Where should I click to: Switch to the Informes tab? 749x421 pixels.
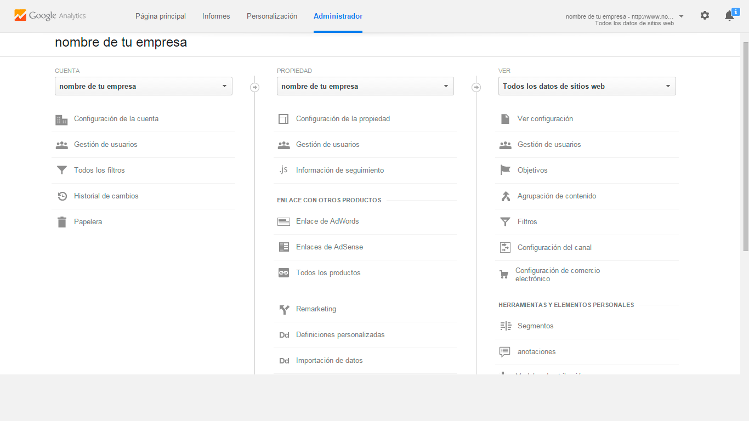pyautogui.click(x=216, y=16)
